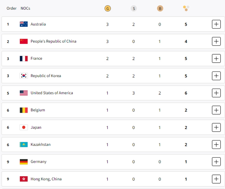Click the Hong Kong, China flag icon

coord(23,179)
